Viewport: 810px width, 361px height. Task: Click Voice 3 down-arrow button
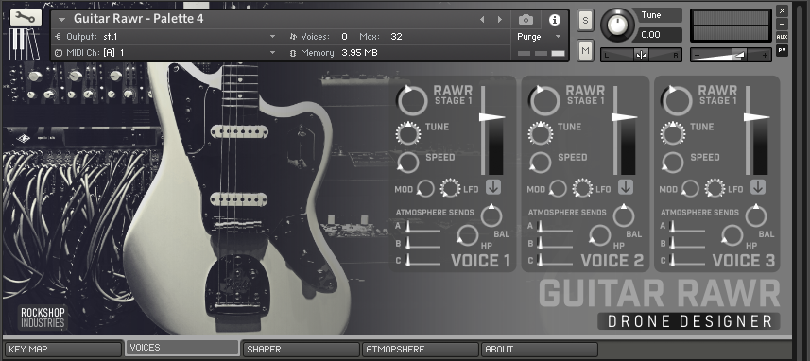click(758, 187)
